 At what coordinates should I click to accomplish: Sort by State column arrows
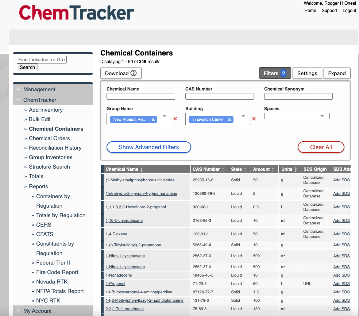[245, 169]
